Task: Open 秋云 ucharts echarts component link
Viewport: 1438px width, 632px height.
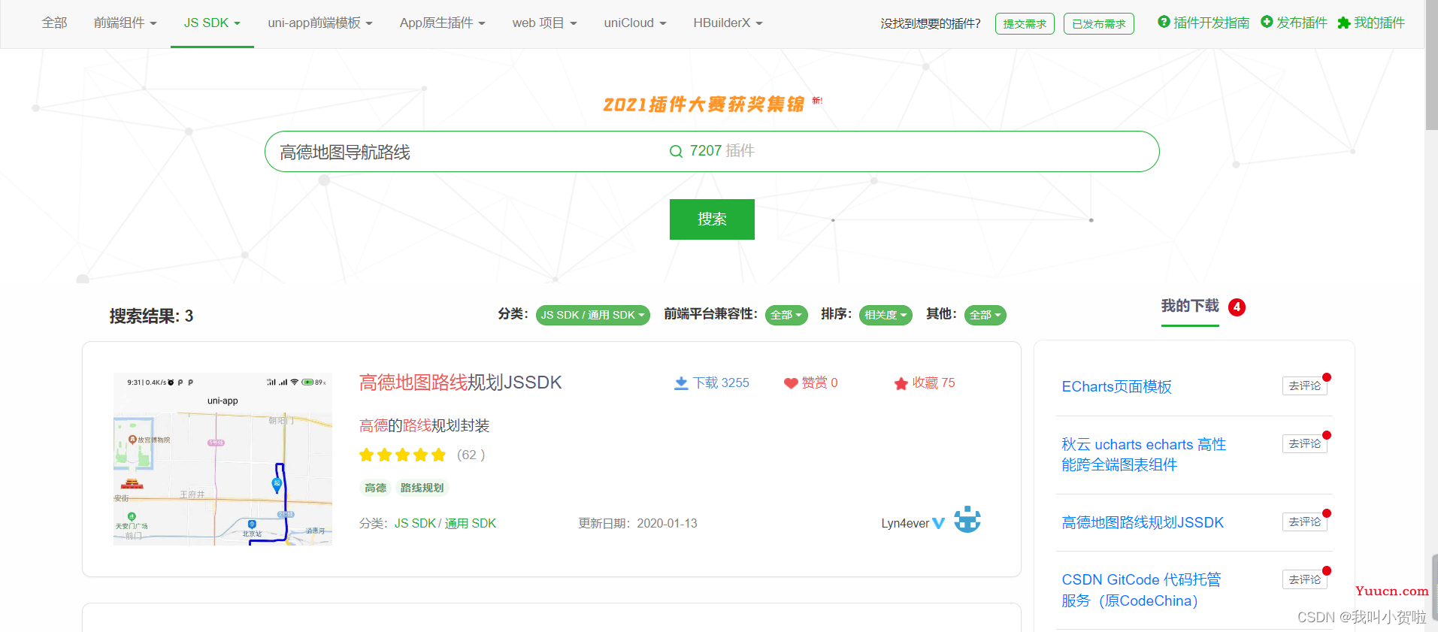Action: (x=1143, y=455)
